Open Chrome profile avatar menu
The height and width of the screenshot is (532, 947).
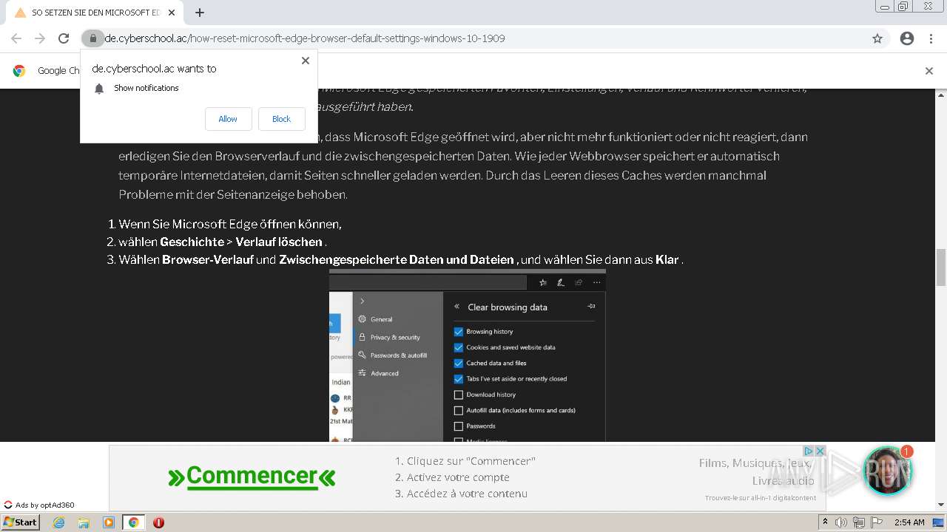(907, 38)
